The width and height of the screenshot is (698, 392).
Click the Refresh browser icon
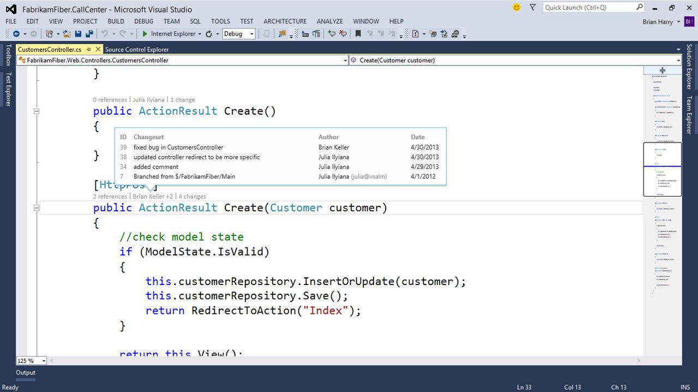click(x=209, y=34)
